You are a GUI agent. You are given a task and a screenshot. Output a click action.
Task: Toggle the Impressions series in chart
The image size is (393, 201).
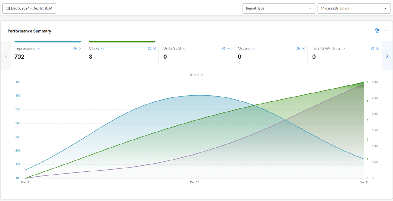[x=48, y=41]
